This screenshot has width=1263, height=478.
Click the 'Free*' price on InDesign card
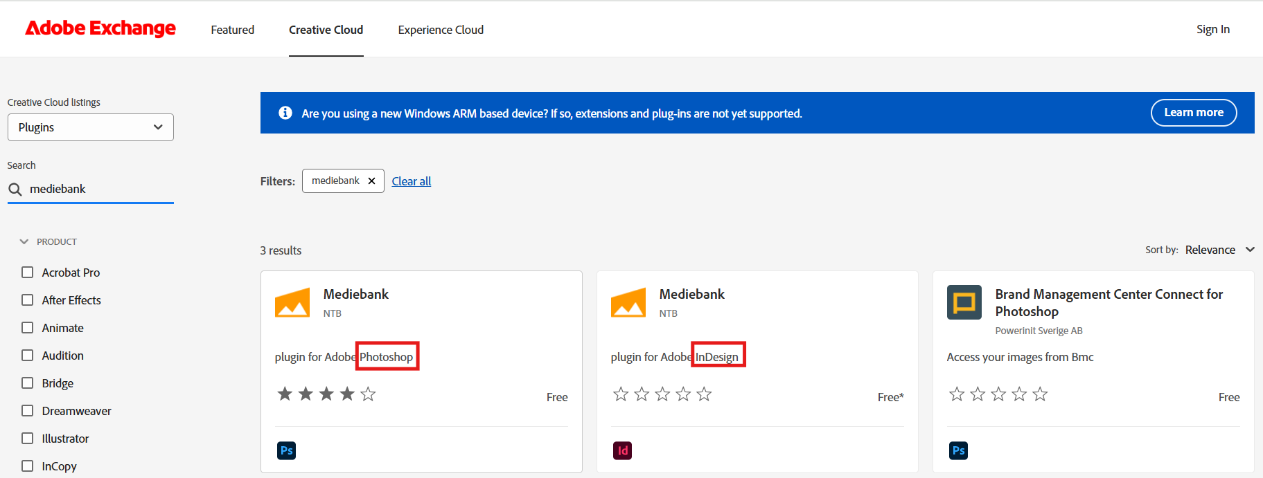[890, 397]
